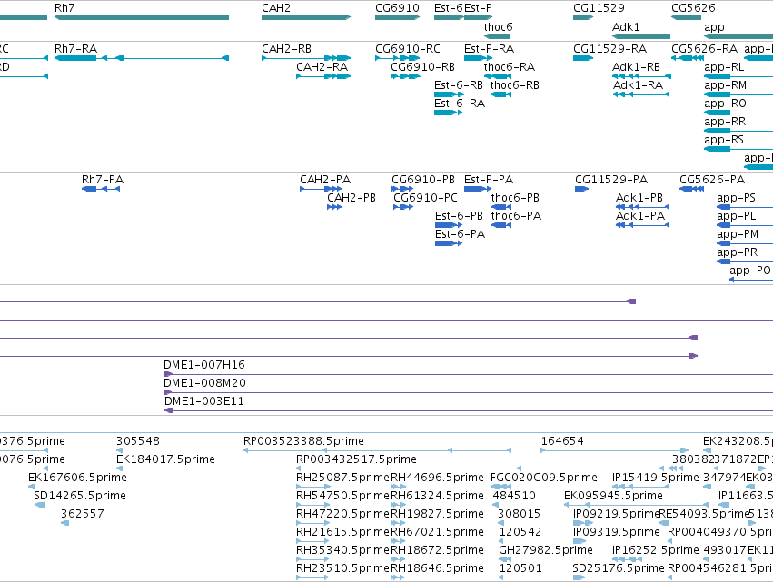Click the app-PL protein label
Viewport: 773px width, 582px height.
(736, 216)
